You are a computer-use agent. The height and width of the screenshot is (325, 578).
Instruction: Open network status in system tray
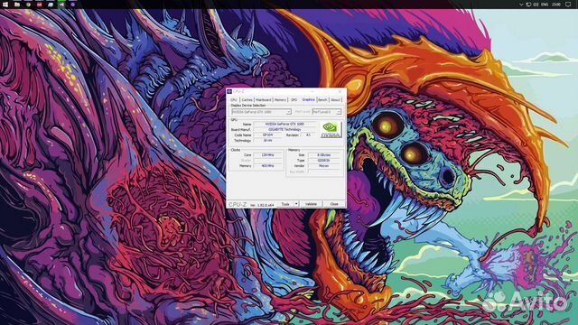(x=528, y=5)
